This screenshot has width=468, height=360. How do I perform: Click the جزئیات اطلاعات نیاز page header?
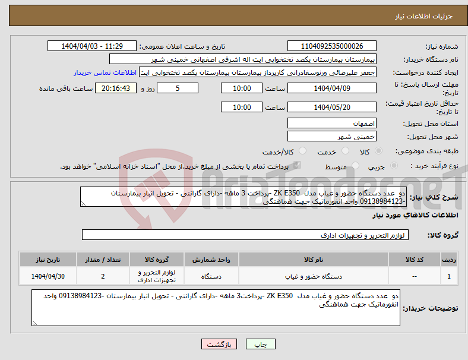click(x=424, y=16)
